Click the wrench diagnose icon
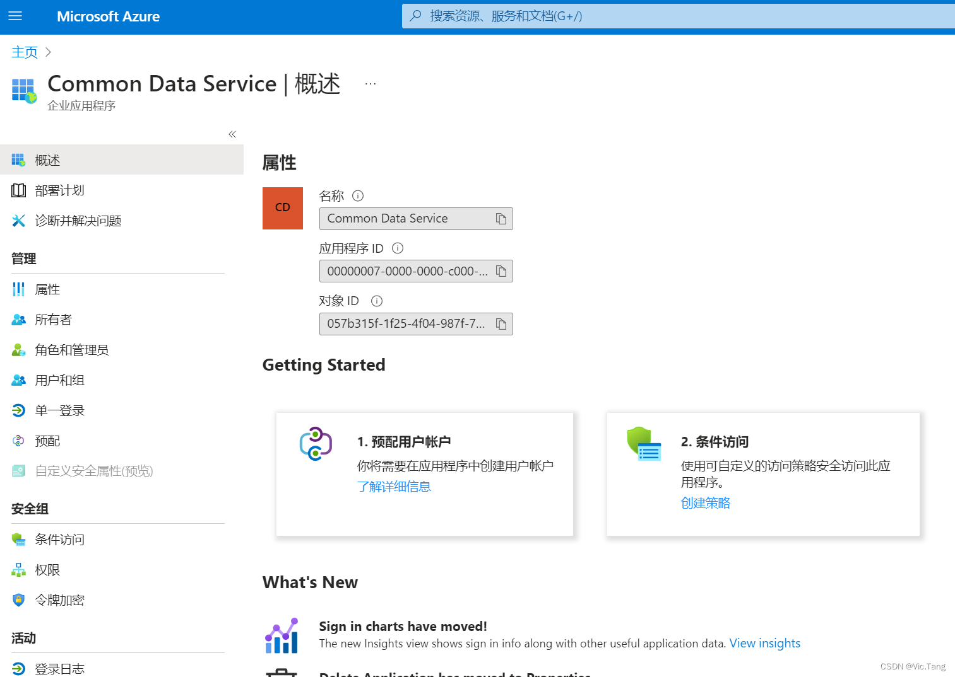The height and width of the screenshot is (677, 955). [19, 221]
